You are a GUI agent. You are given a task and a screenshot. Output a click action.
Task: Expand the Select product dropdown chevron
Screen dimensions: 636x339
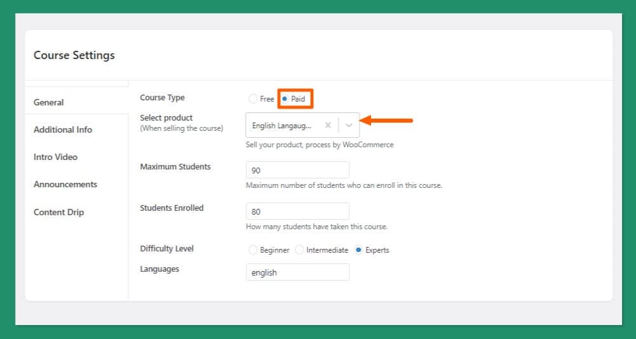349,125
